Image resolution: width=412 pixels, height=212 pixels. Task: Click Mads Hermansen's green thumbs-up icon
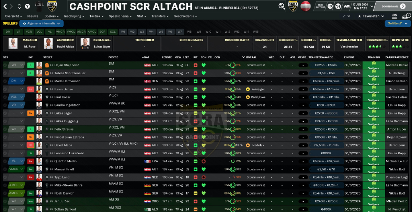tap(195, 81)
